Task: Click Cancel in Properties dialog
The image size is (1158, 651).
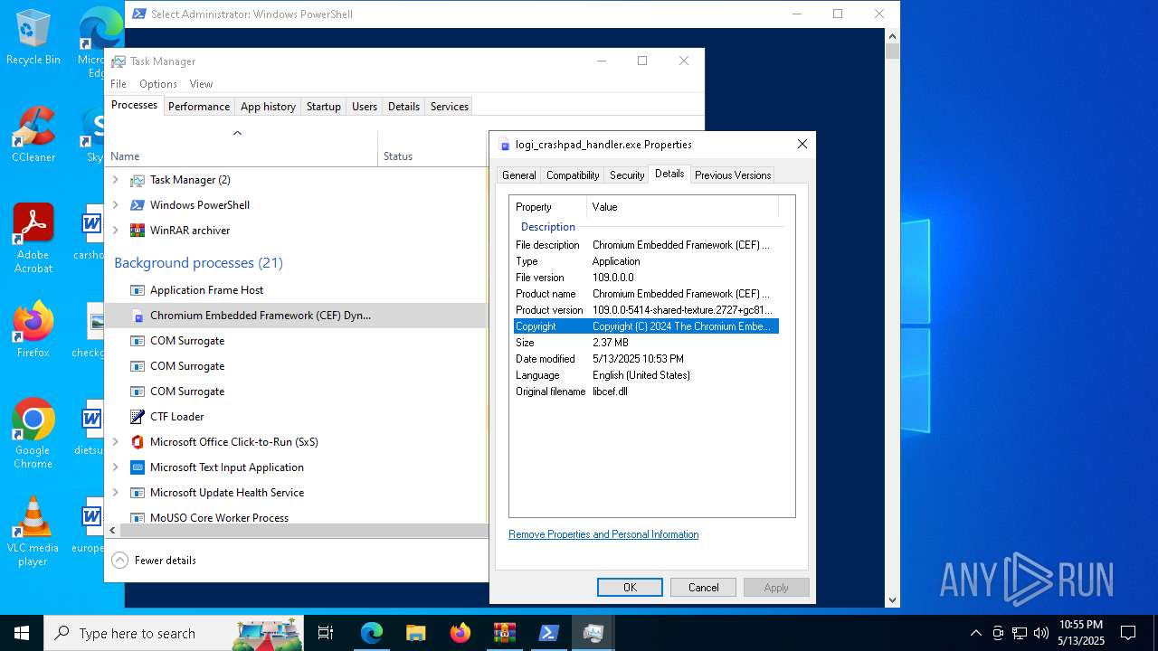Action: [703, 588]
